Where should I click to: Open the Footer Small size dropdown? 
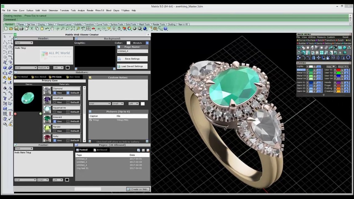[43, 180]
